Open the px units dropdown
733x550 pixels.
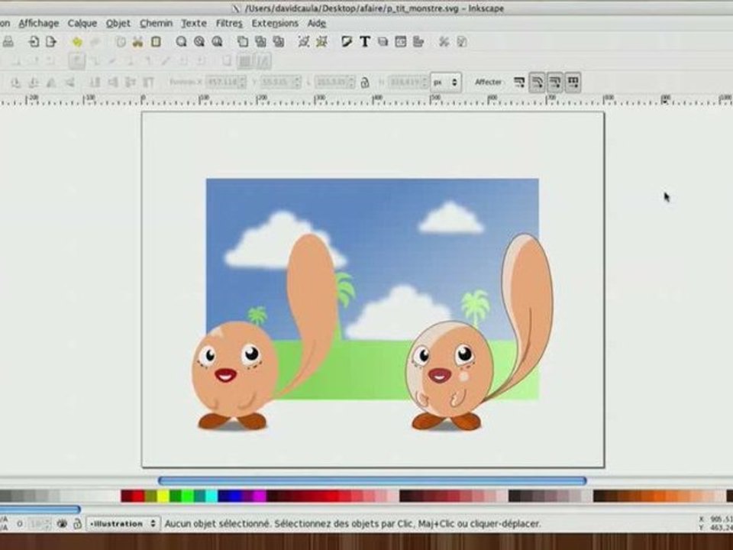tap(445, 82)
